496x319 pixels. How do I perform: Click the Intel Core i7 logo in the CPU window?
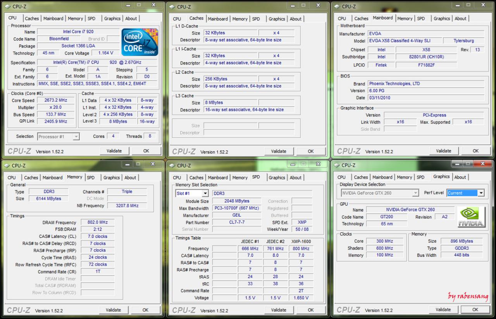tap(140, 42)
